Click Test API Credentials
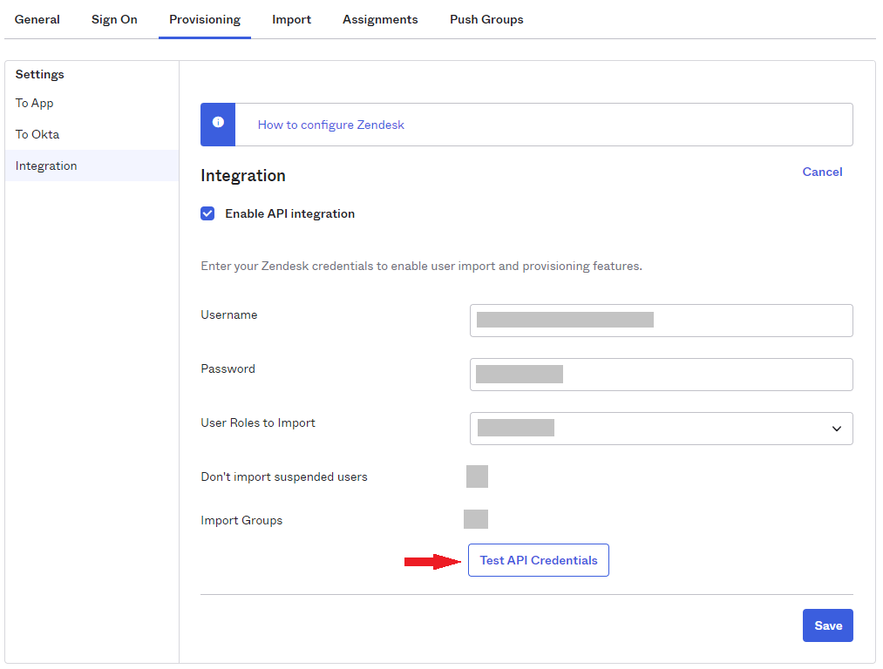Viewport: 883px width, 669px height. (x=538, y=559)
